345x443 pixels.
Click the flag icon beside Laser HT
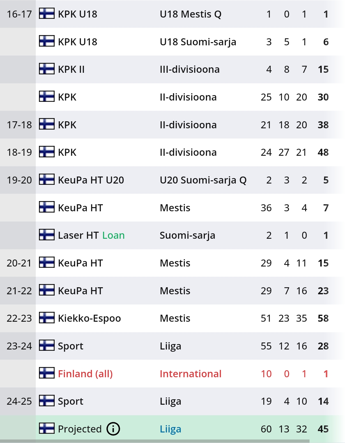coord(47,235)
